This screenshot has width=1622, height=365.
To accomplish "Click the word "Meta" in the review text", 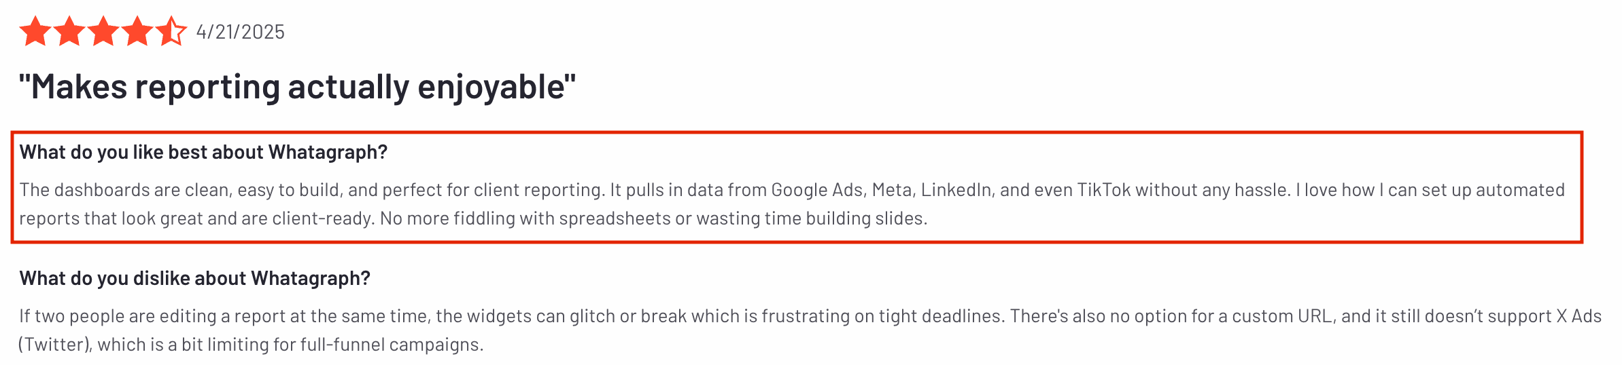I will [891, 190].
